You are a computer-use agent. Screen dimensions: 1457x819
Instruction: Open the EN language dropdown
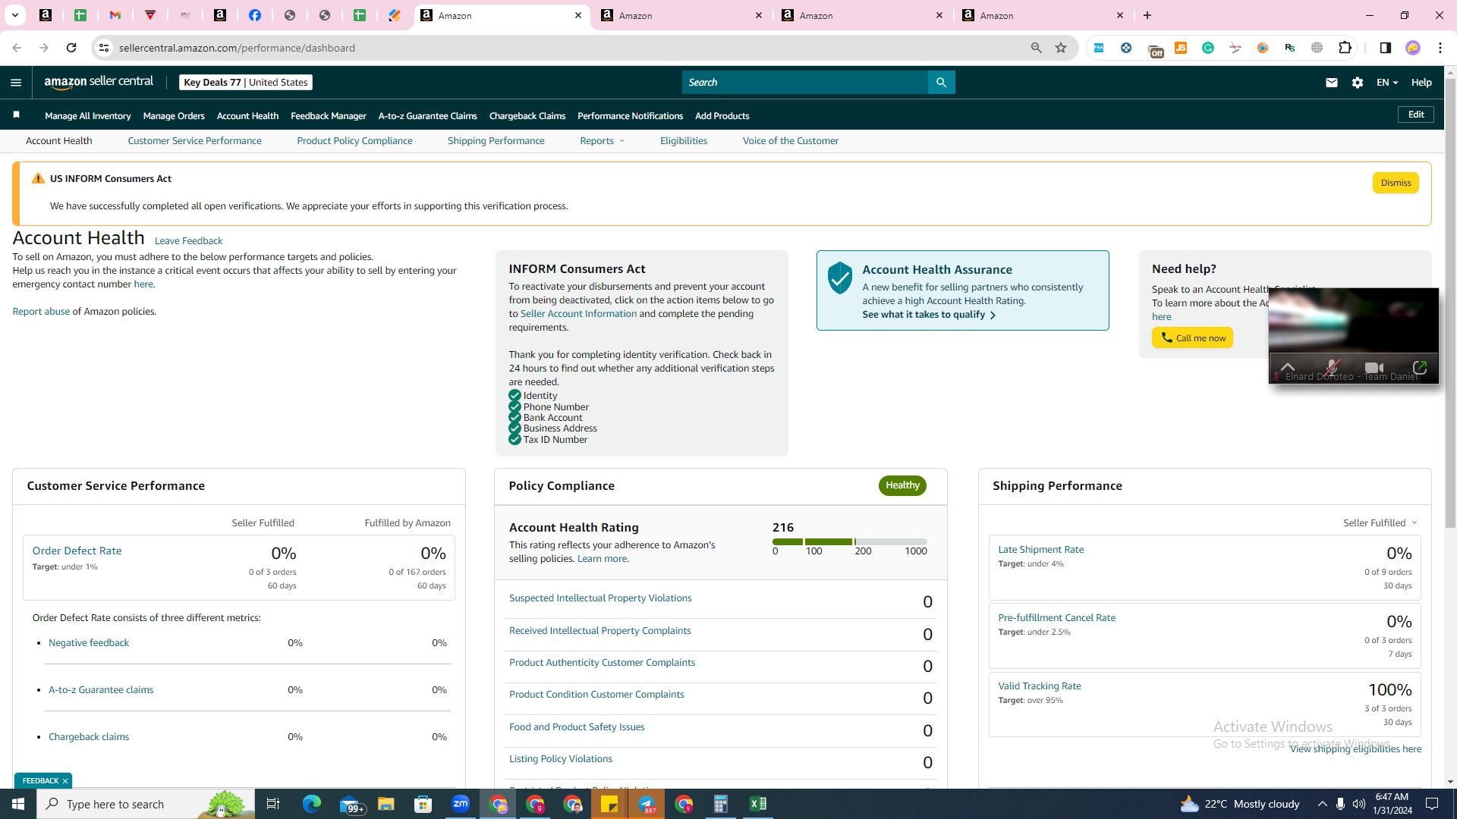(1387, 83)
